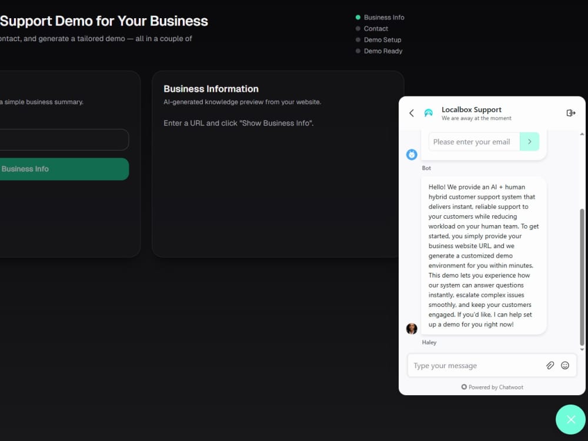Click the Chatwoot logo icon
The image size is (588, 441).
point(464,387)
